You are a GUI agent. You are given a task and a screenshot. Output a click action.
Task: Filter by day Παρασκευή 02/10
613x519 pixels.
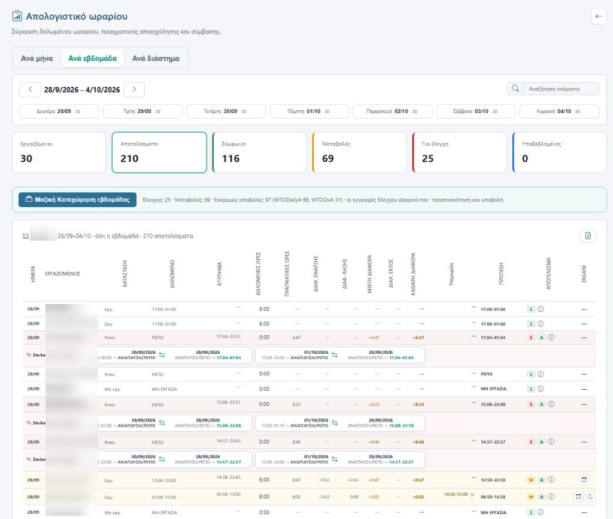click(393, 111)
